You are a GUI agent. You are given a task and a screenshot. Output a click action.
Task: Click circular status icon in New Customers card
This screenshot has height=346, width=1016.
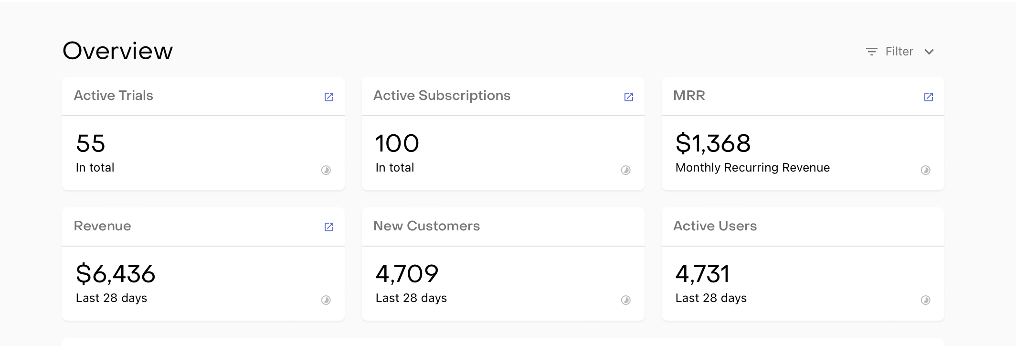tap(626, 300)
